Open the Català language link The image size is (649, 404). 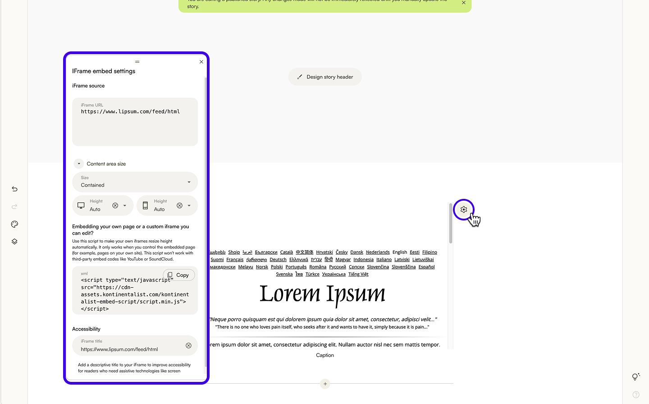coord(287,252)
